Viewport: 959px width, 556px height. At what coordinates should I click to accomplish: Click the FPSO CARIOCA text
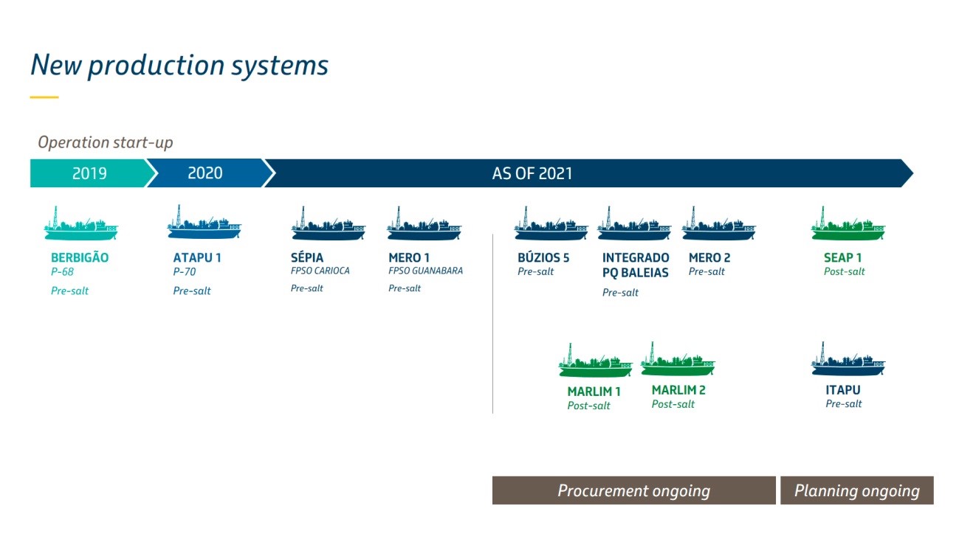(320, 271)
